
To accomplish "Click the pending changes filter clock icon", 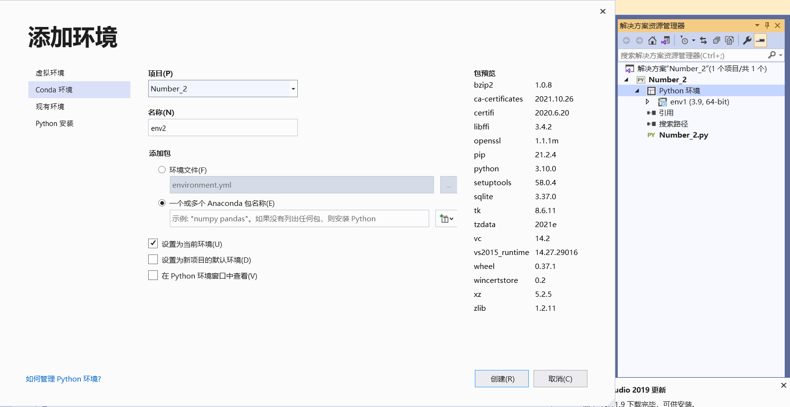I will click(x=684, y=40).
